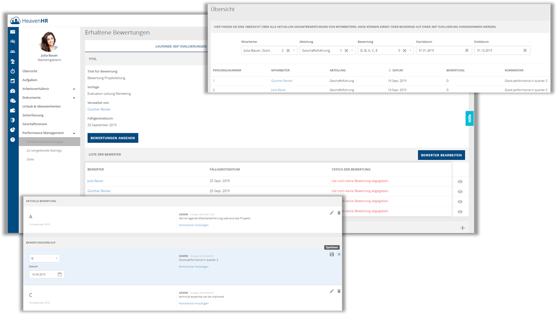Click the Startdatum input field
This screenshot has height=315, width=557.
tap(444, 50)
